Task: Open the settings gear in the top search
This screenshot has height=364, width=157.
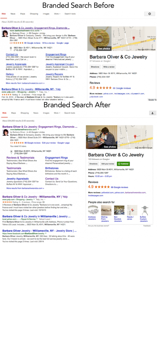Action: click(x=149, y=14)
